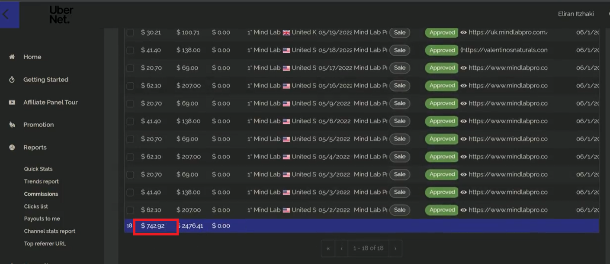The image size is (610, 264).
Task: Click the eye icon in the 05/9/2022 row
Action: [x=463, y=103]
